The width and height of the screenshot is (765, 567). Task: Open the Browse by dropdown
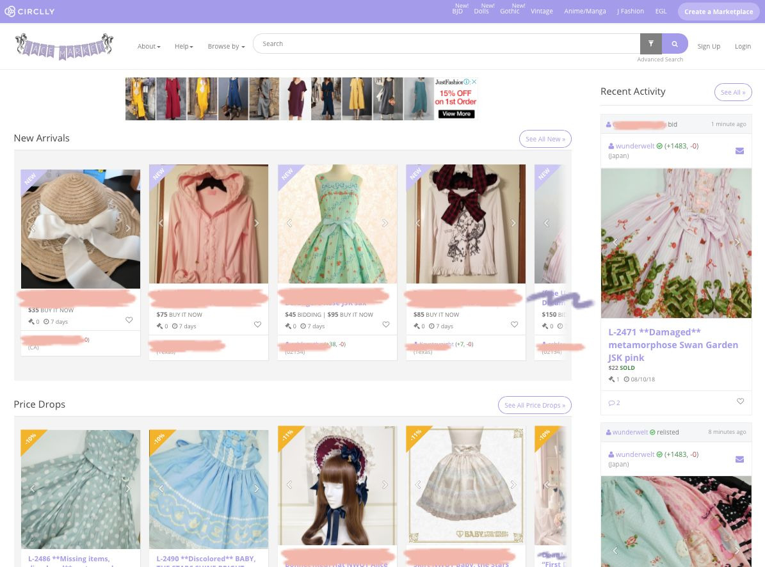tap(225, 46)
